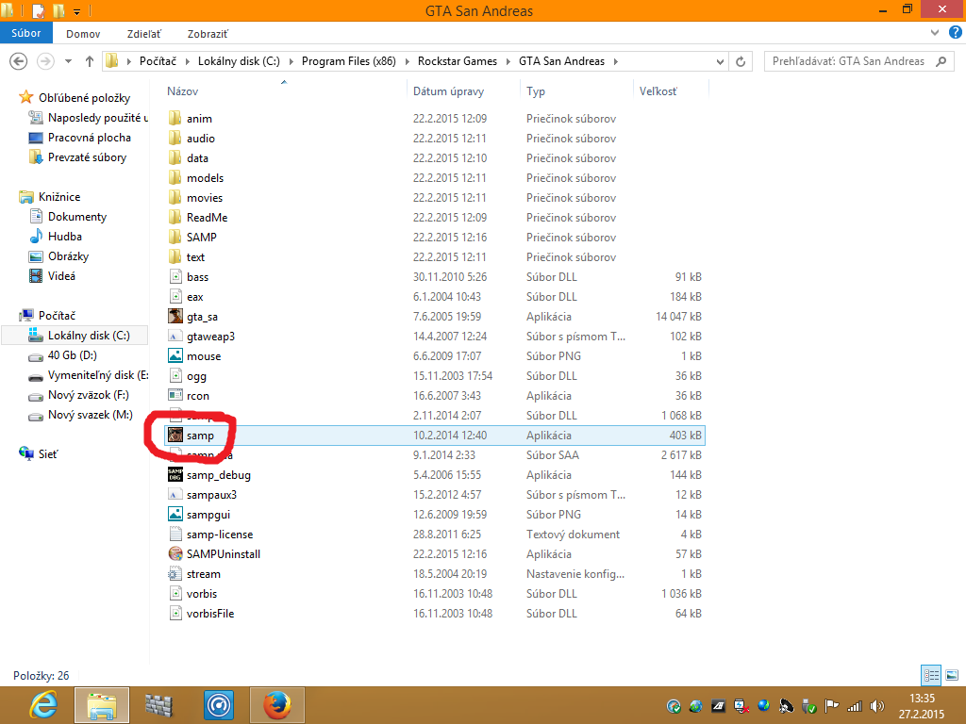This screenshot has height=724, width=966.
Task: Select the mouse PNG file icon
Action: click(x=175, y=355)
